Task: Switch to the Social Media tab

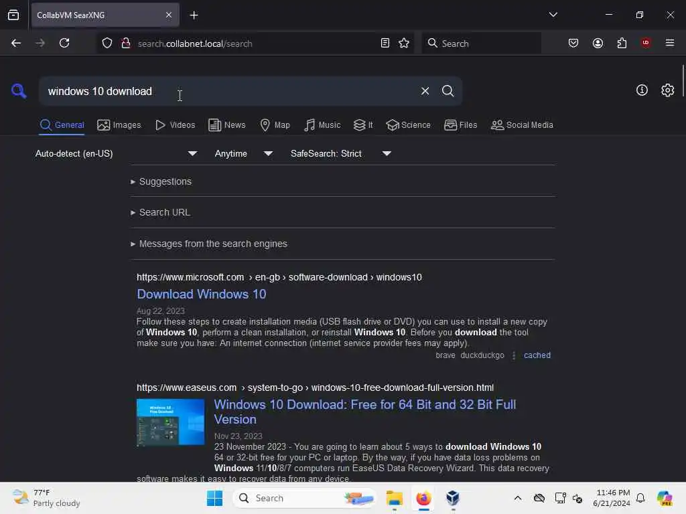Action: 522,125
